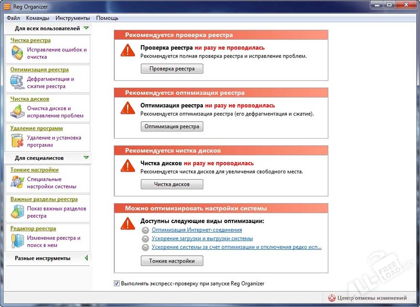This screenshot has height=307, width=420.
Task: Click the Центр отмены изменений lifebuoy icon
Action: (331, 298)
